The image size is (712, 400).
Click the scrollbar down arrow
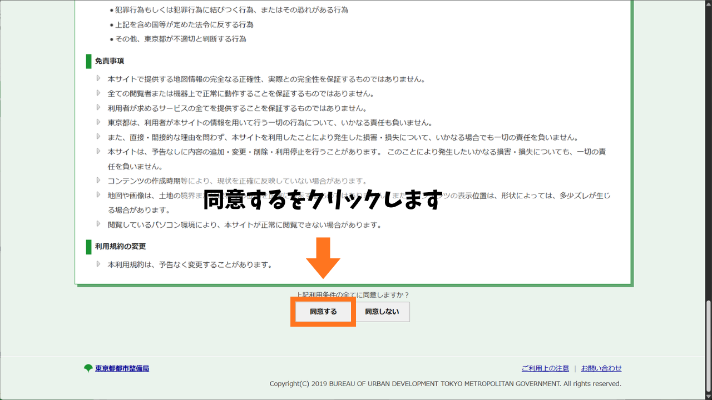pyautogui.click(x=708, y=396)
